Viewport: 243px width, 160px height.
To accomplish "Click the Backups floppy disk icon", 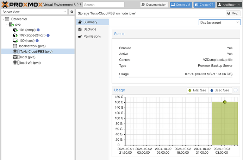I will (80, 29).
